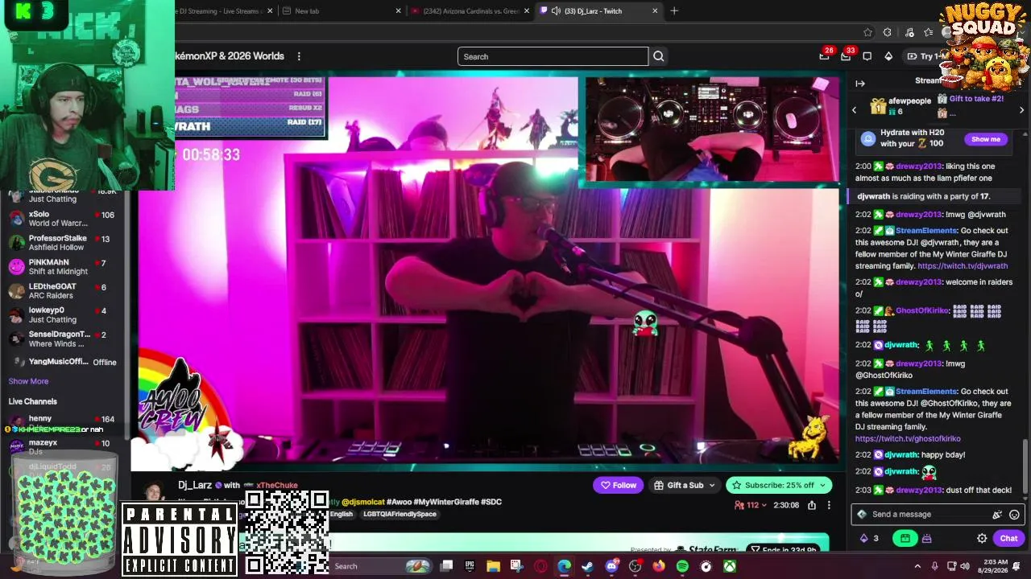Screen dimensions: 1031x579
Task: Click the LGBTQIAFriendlySpace stream tag
Action: point(400,515)
